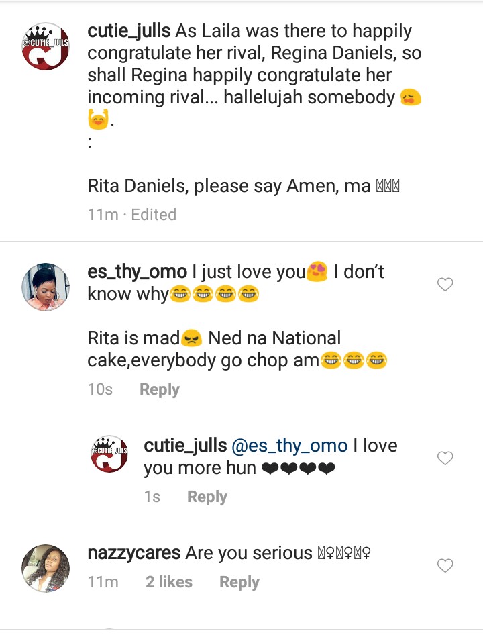Tap the es_thy_omo username
This screenshot has height=637, width=483.
[138, 272]
